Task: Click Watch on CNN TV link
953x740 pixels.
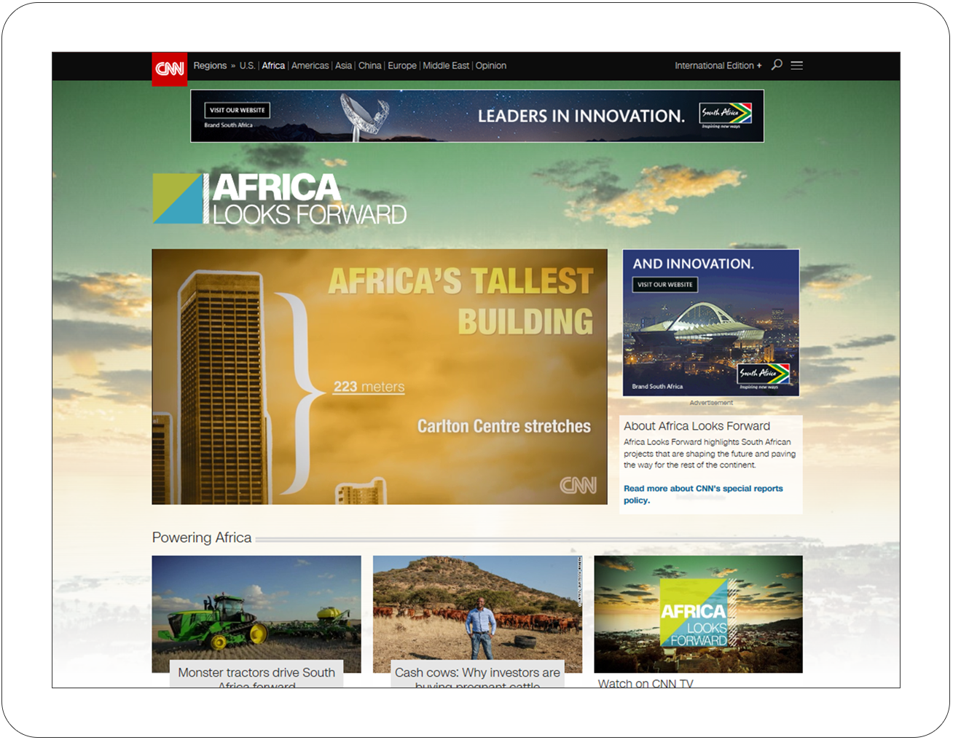Action: pyautogui.click(x=646, y=683)
